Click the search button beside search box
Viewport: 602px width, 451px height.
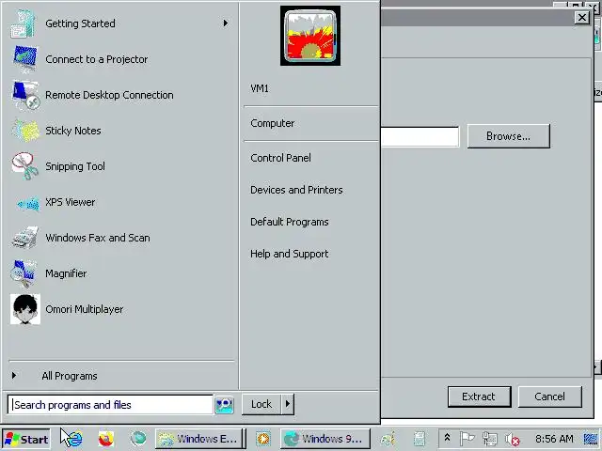click(224, 405)
